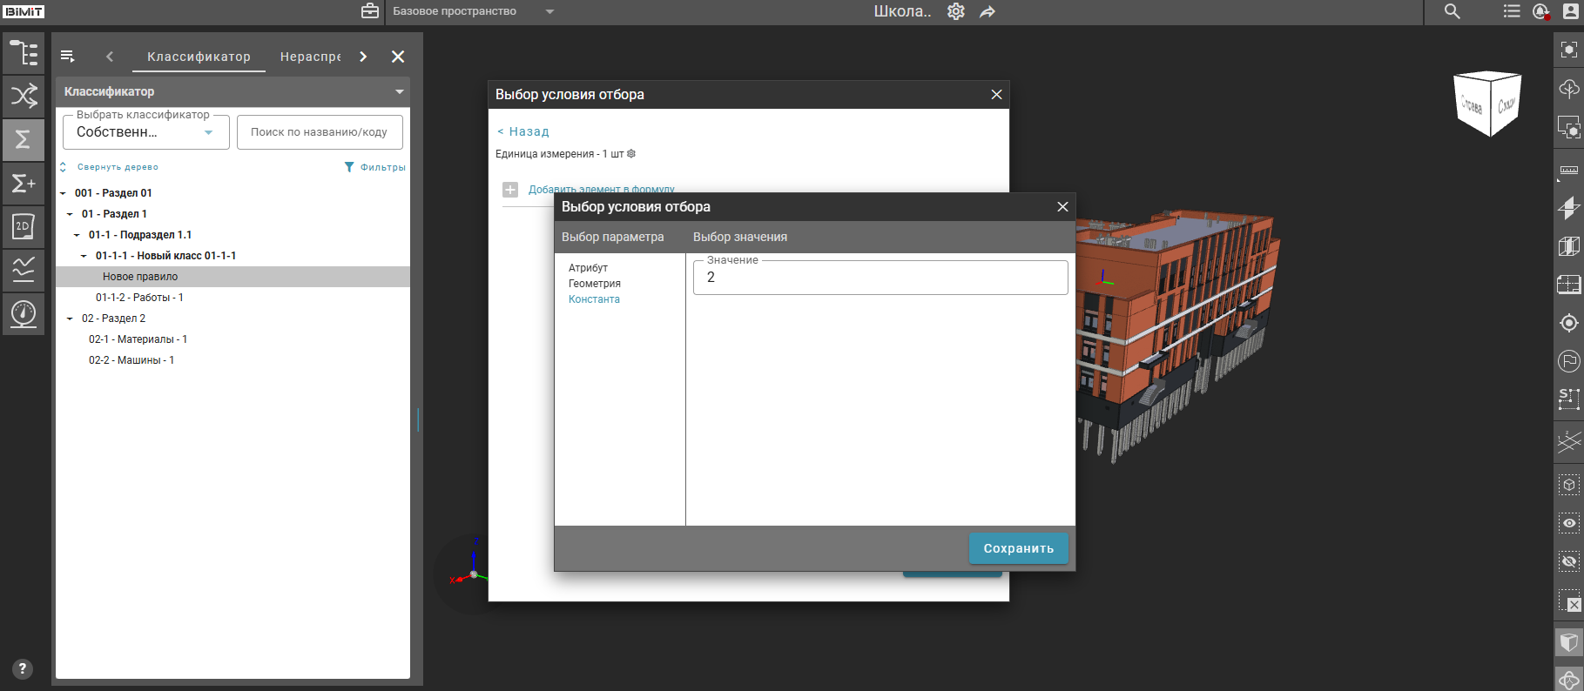Screen dimensions: 1584x691
Task: Click the Назад link
Action: [x=523, y=131]
